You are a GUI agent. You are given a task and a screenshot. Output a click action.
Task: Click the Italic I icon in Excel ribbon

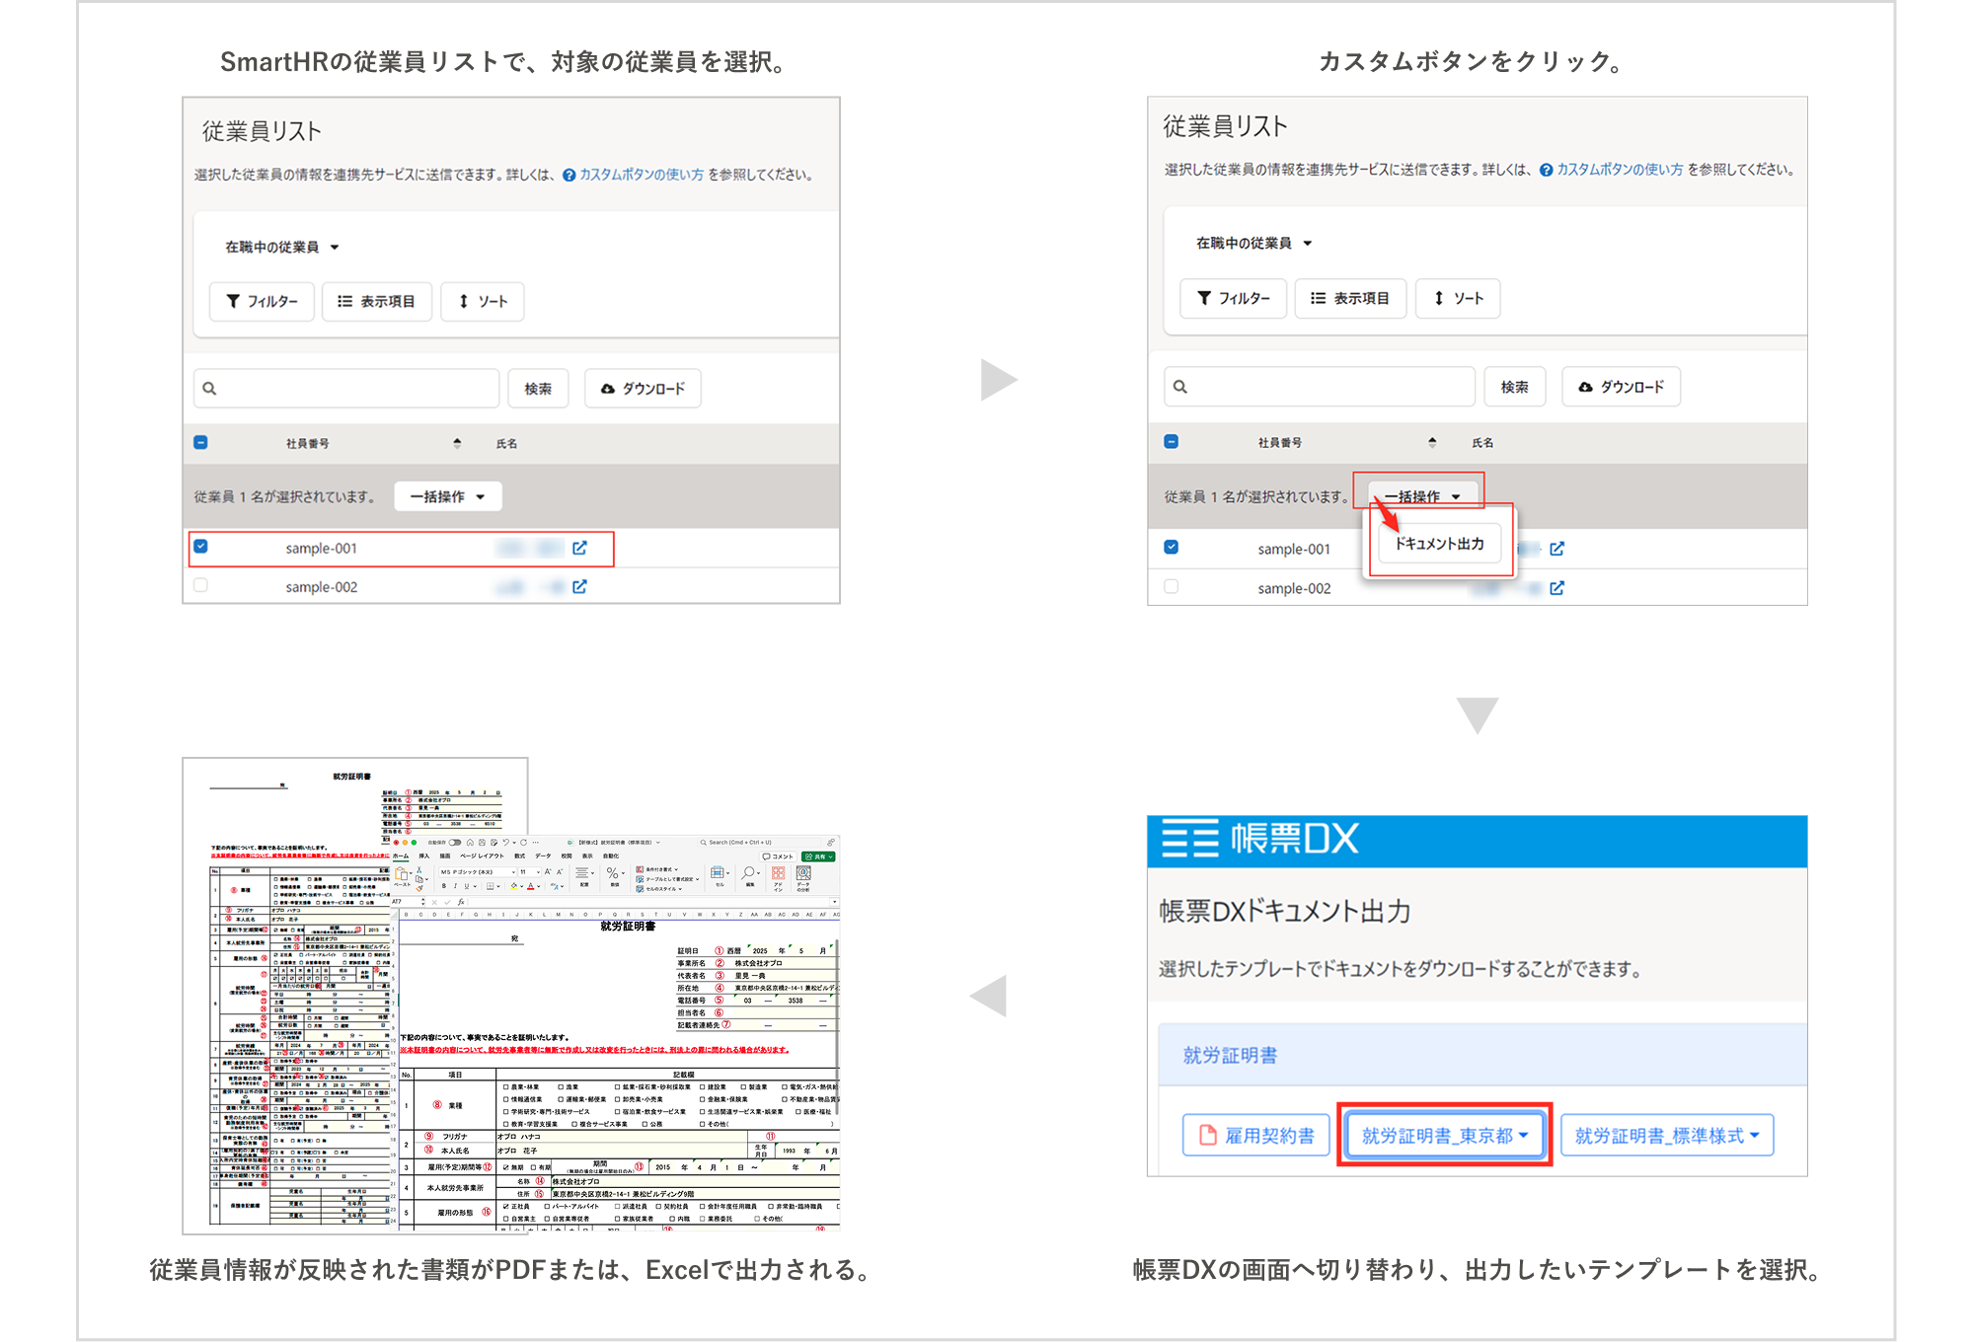click(x=455, y=886)
